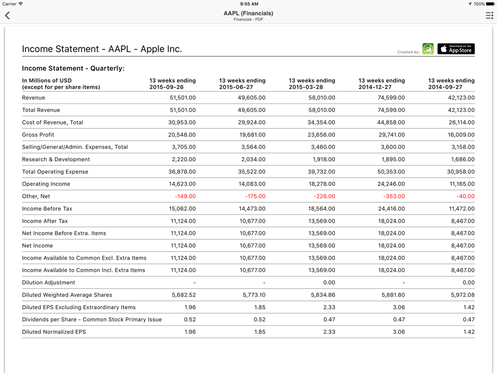Tap Operating Income value 24,246.00
The height and width of the screenshot is (373, 497).
point(391,184)
